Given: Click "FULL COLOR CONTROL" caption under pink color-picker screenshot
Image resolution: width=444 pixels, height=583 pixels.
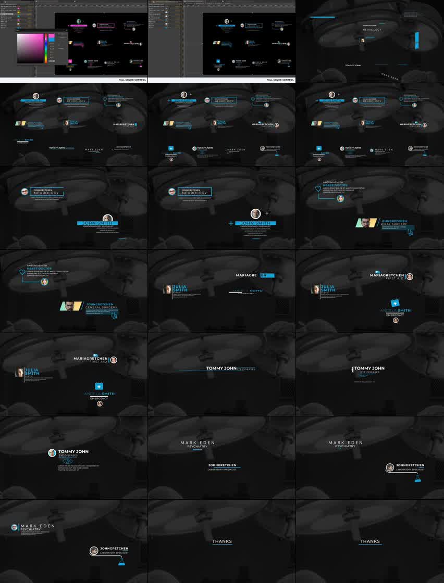Looking at the screenshot, I should [x=132, y=80].
